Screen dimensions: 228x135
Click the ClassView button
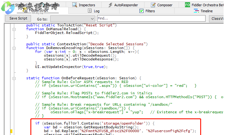tap(218, 19)
